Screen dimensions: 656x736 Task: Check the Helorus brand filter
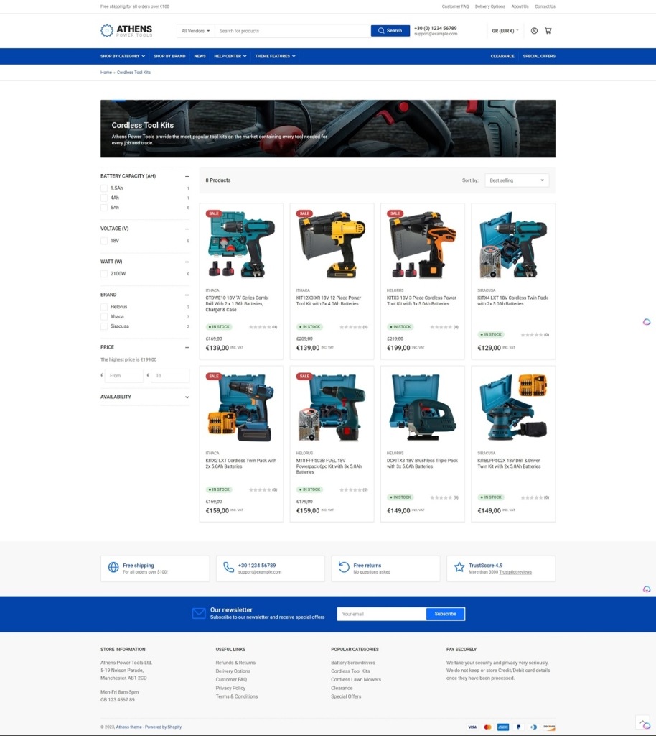(104, 307)
